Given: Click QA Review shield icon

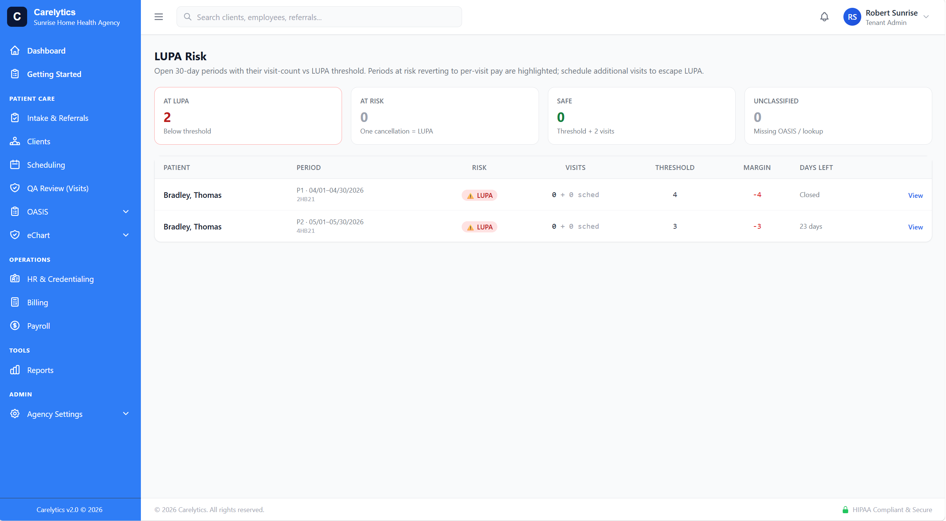Looking at the screenshot, I should click(x=15, y=188).
